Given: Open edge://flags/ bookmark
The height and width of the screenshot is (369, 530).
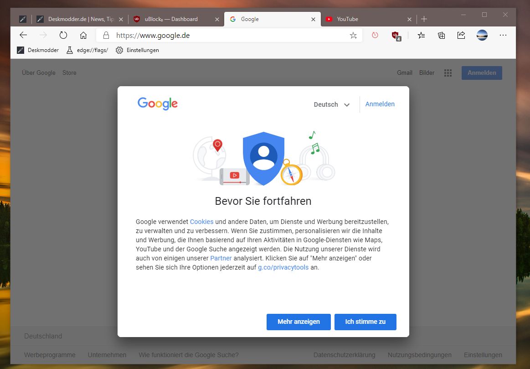Looking at the screenshot, I should point(87,50).
